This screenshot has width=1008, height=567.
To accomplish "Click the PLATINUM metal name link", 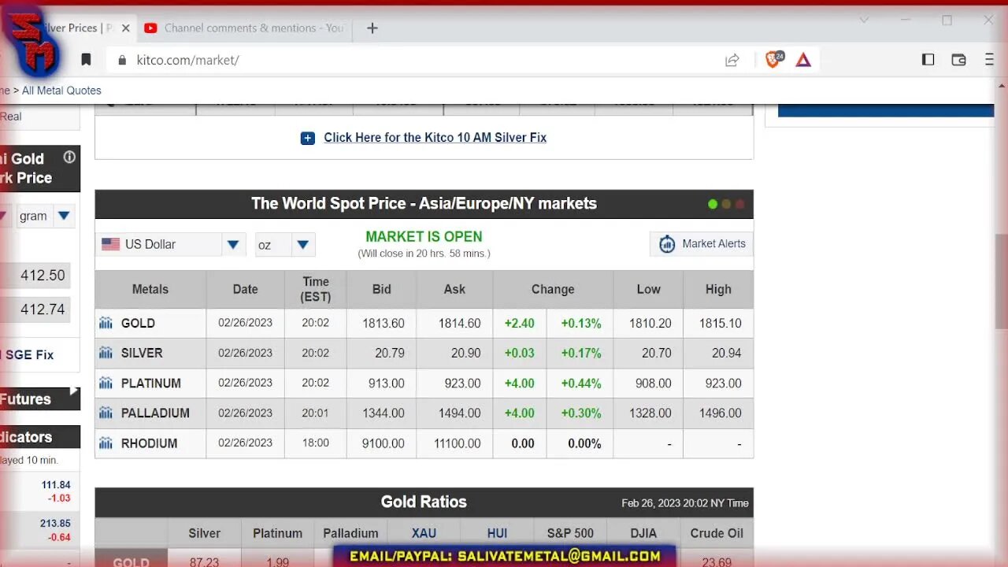I will [x=151, y=384].
